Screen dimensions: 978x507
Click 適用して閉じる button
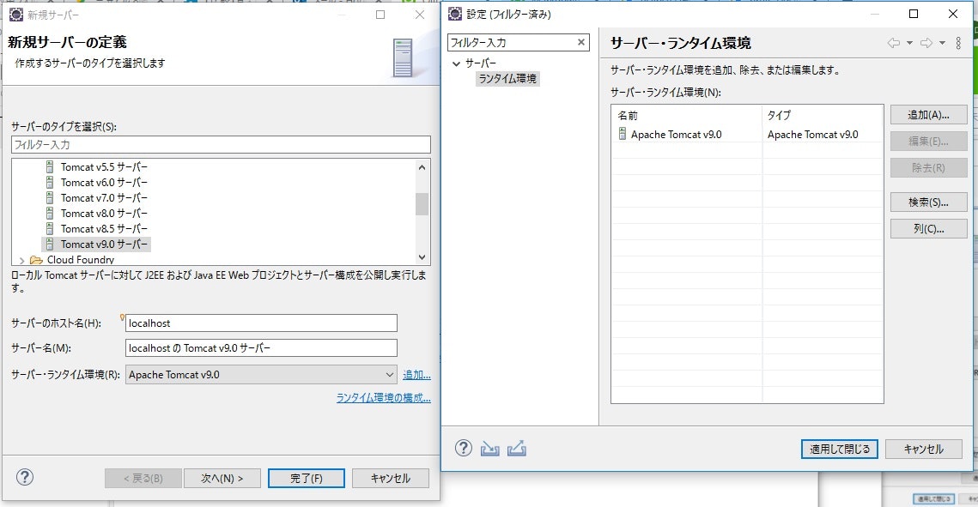coord(840,449)
